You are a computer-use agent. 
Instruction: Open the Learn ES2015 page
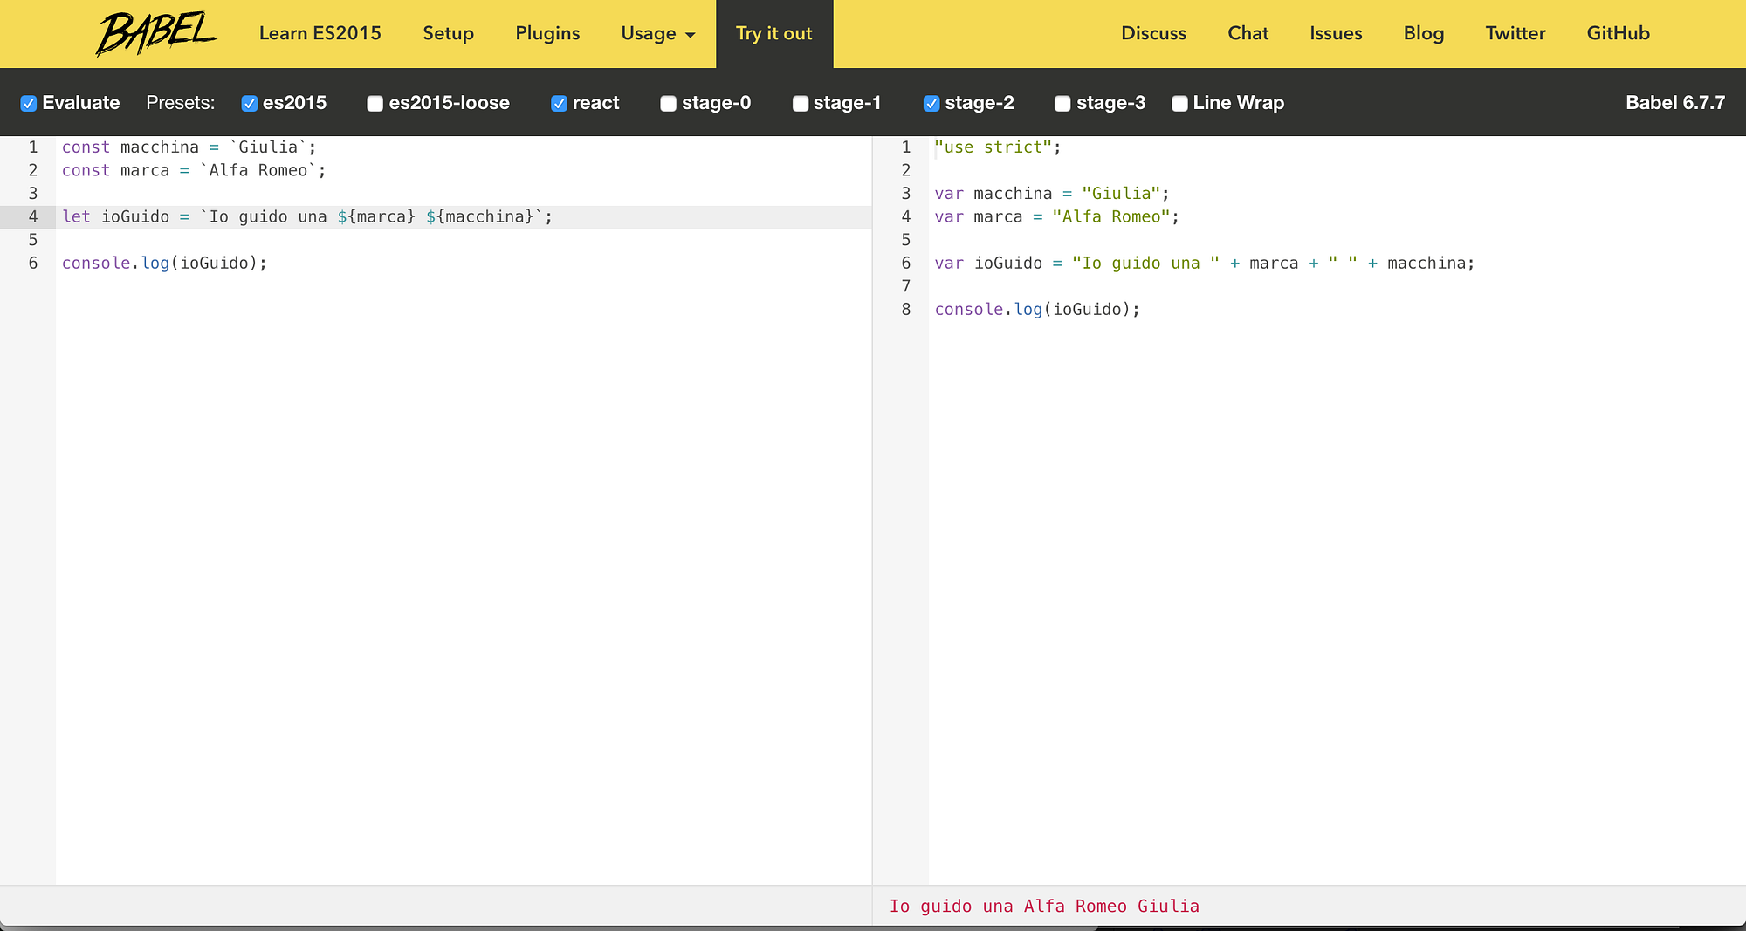pos(320,33)
